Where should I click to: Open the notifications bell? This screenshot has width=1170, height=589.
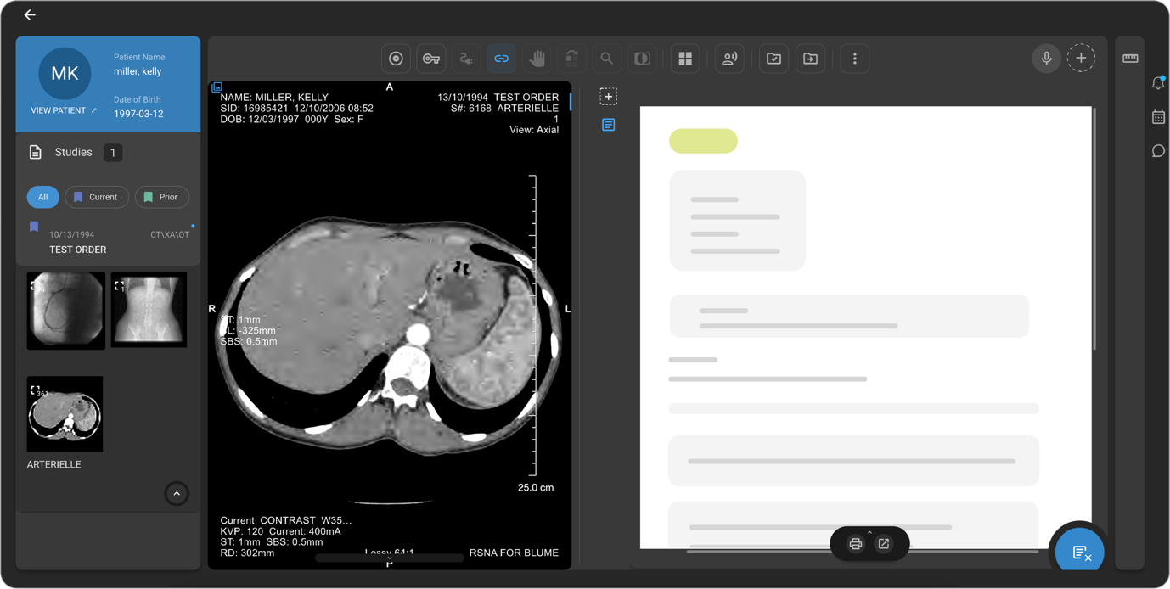(x=1158, y=83)
